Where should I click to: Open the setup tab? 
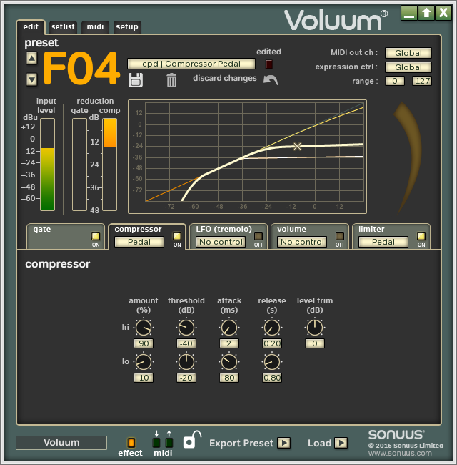click(127, 27)
